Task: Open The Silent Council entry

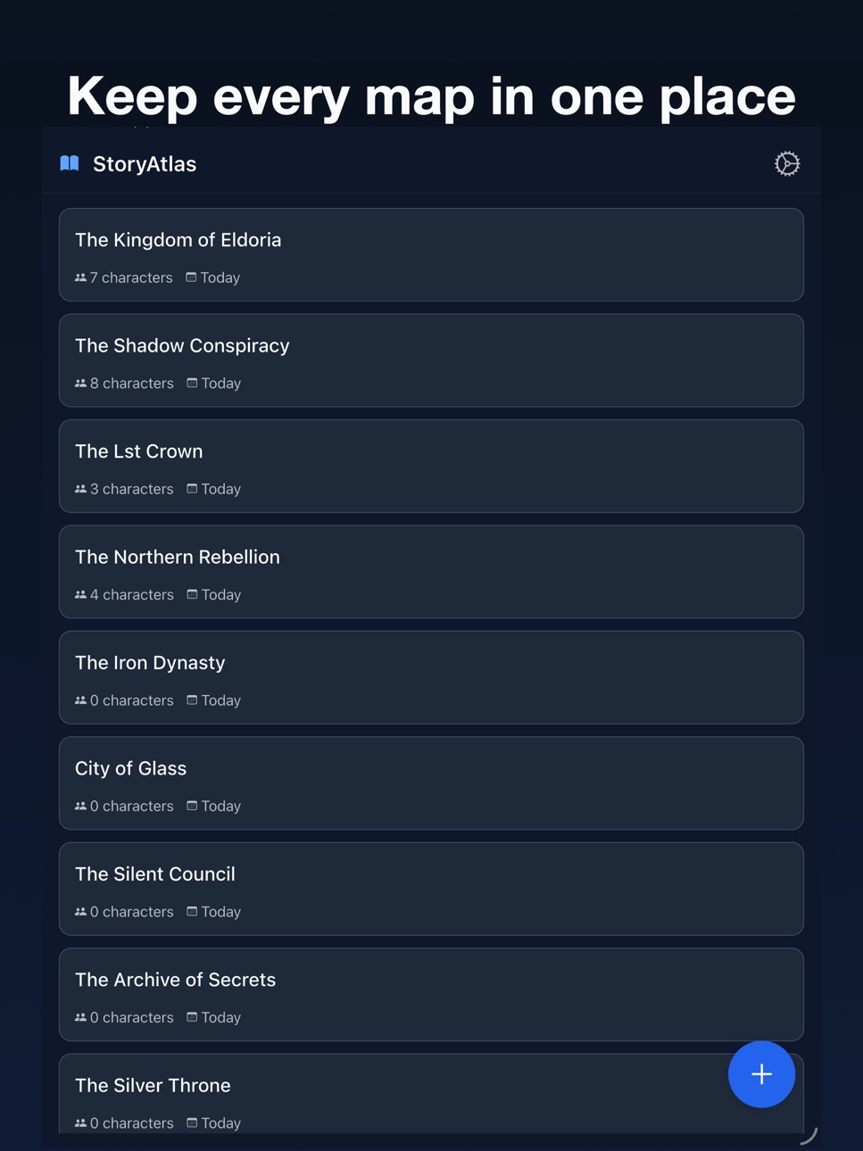Action: tap(431, 890)
